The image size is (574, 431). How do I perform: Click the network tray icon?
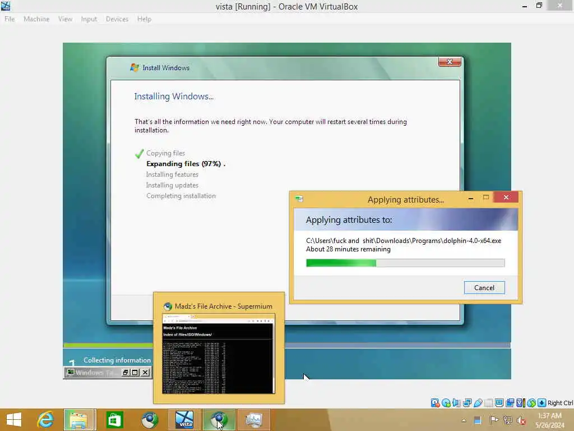(x=507, y=420)
